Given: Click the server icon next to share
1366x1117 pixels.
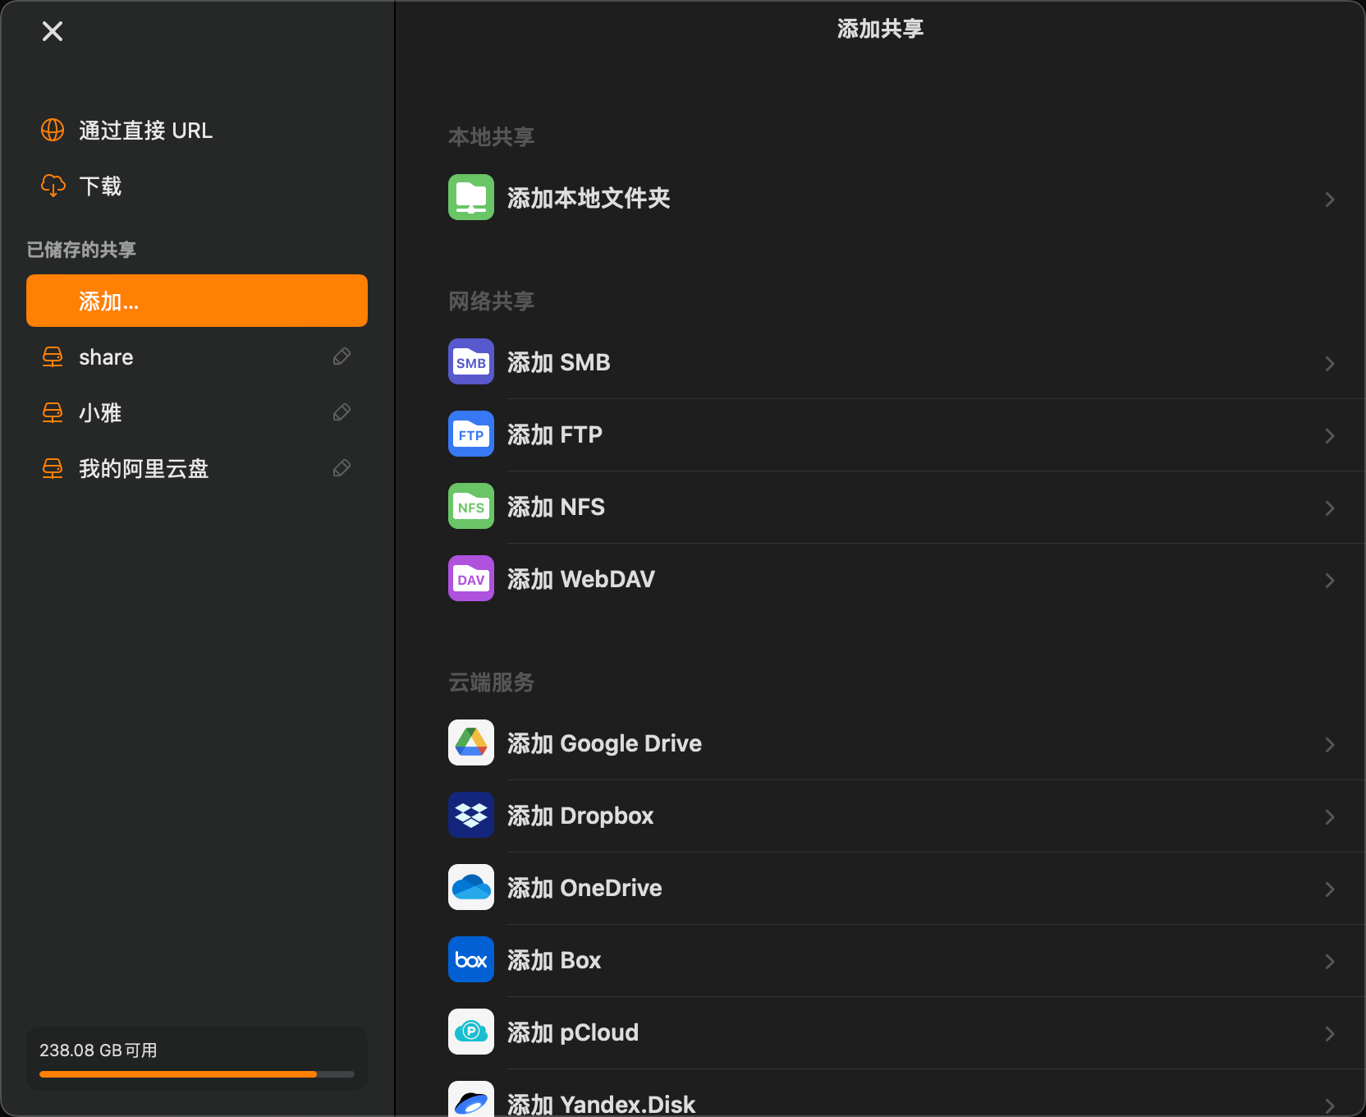Looking at the screenshot, I should (x=53, y=356).
